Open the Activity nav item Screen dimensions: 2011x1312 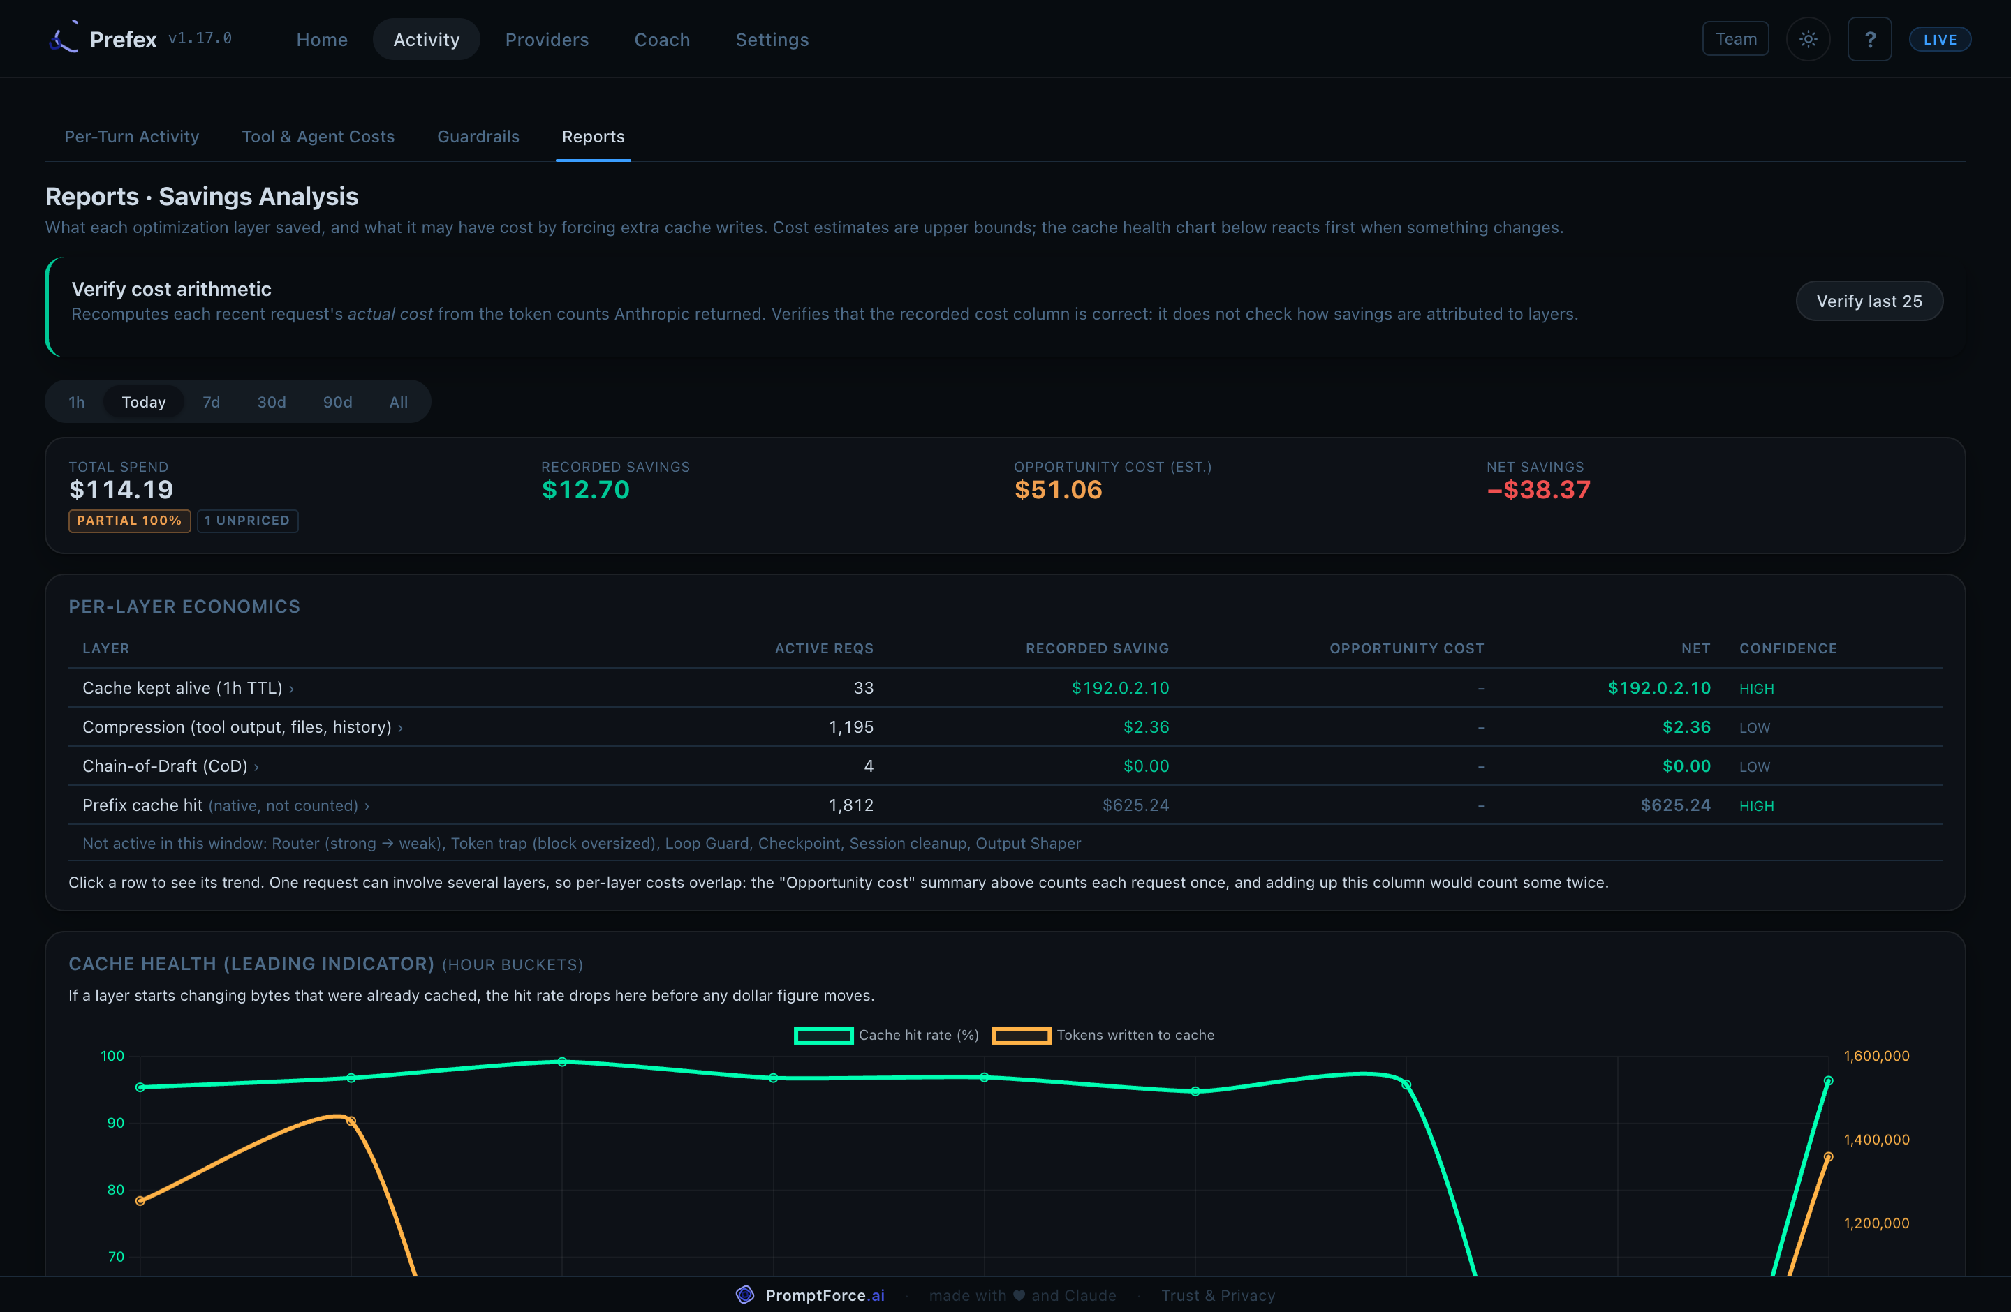[x=426, y=40]
